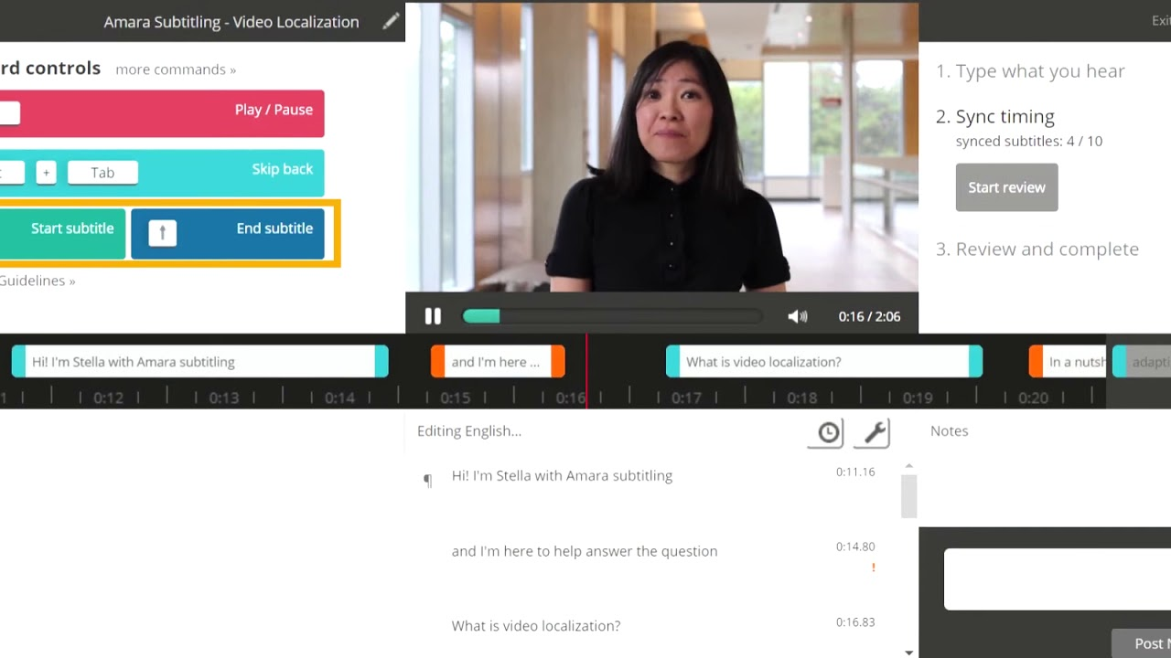Click the 'Editing English...' header
The width and height of the screenshot is (1171, 658).
coord(469,430)
